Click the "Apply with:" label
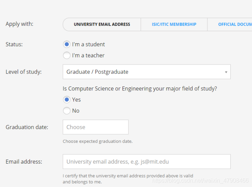 coord(20,24)
